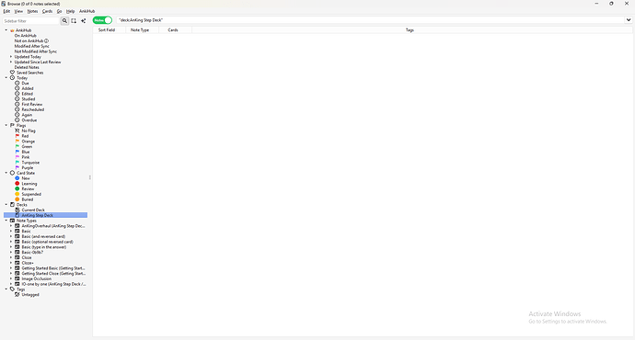This screenshot has width=635, height=340.
Task: Select the Orange flag filter
Action: click(x=29, y=142)
